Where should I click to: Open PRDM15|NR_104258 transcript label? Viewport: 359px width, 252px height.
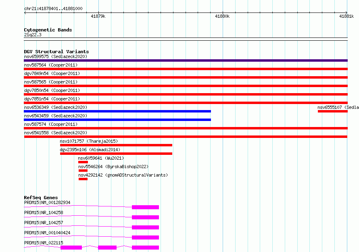click(x=44, y=212)
